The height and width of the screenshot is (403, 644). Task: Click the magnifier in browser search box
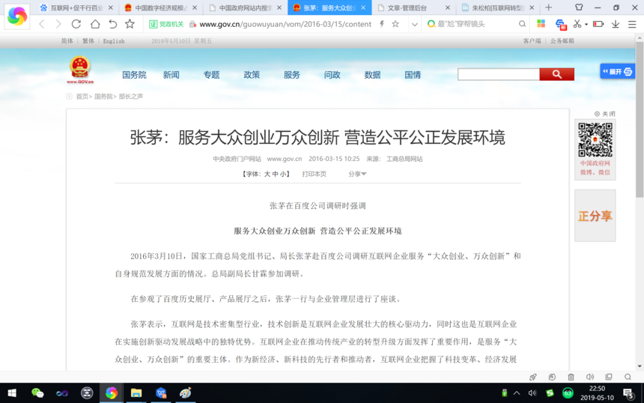(522, 24)
